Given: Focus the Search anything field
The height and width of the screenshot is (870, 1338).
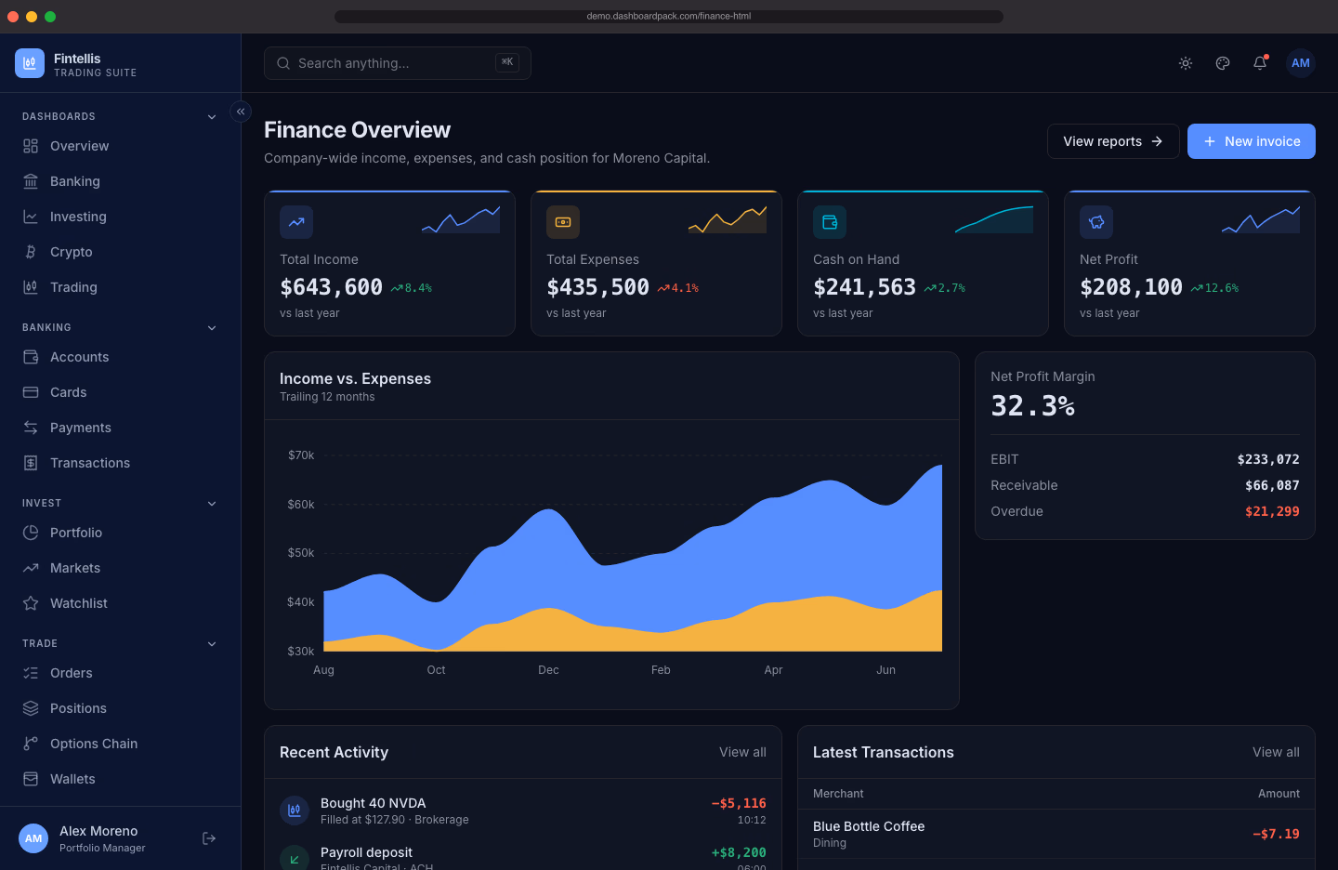Looking at the screenshot, I should (398, 63).
